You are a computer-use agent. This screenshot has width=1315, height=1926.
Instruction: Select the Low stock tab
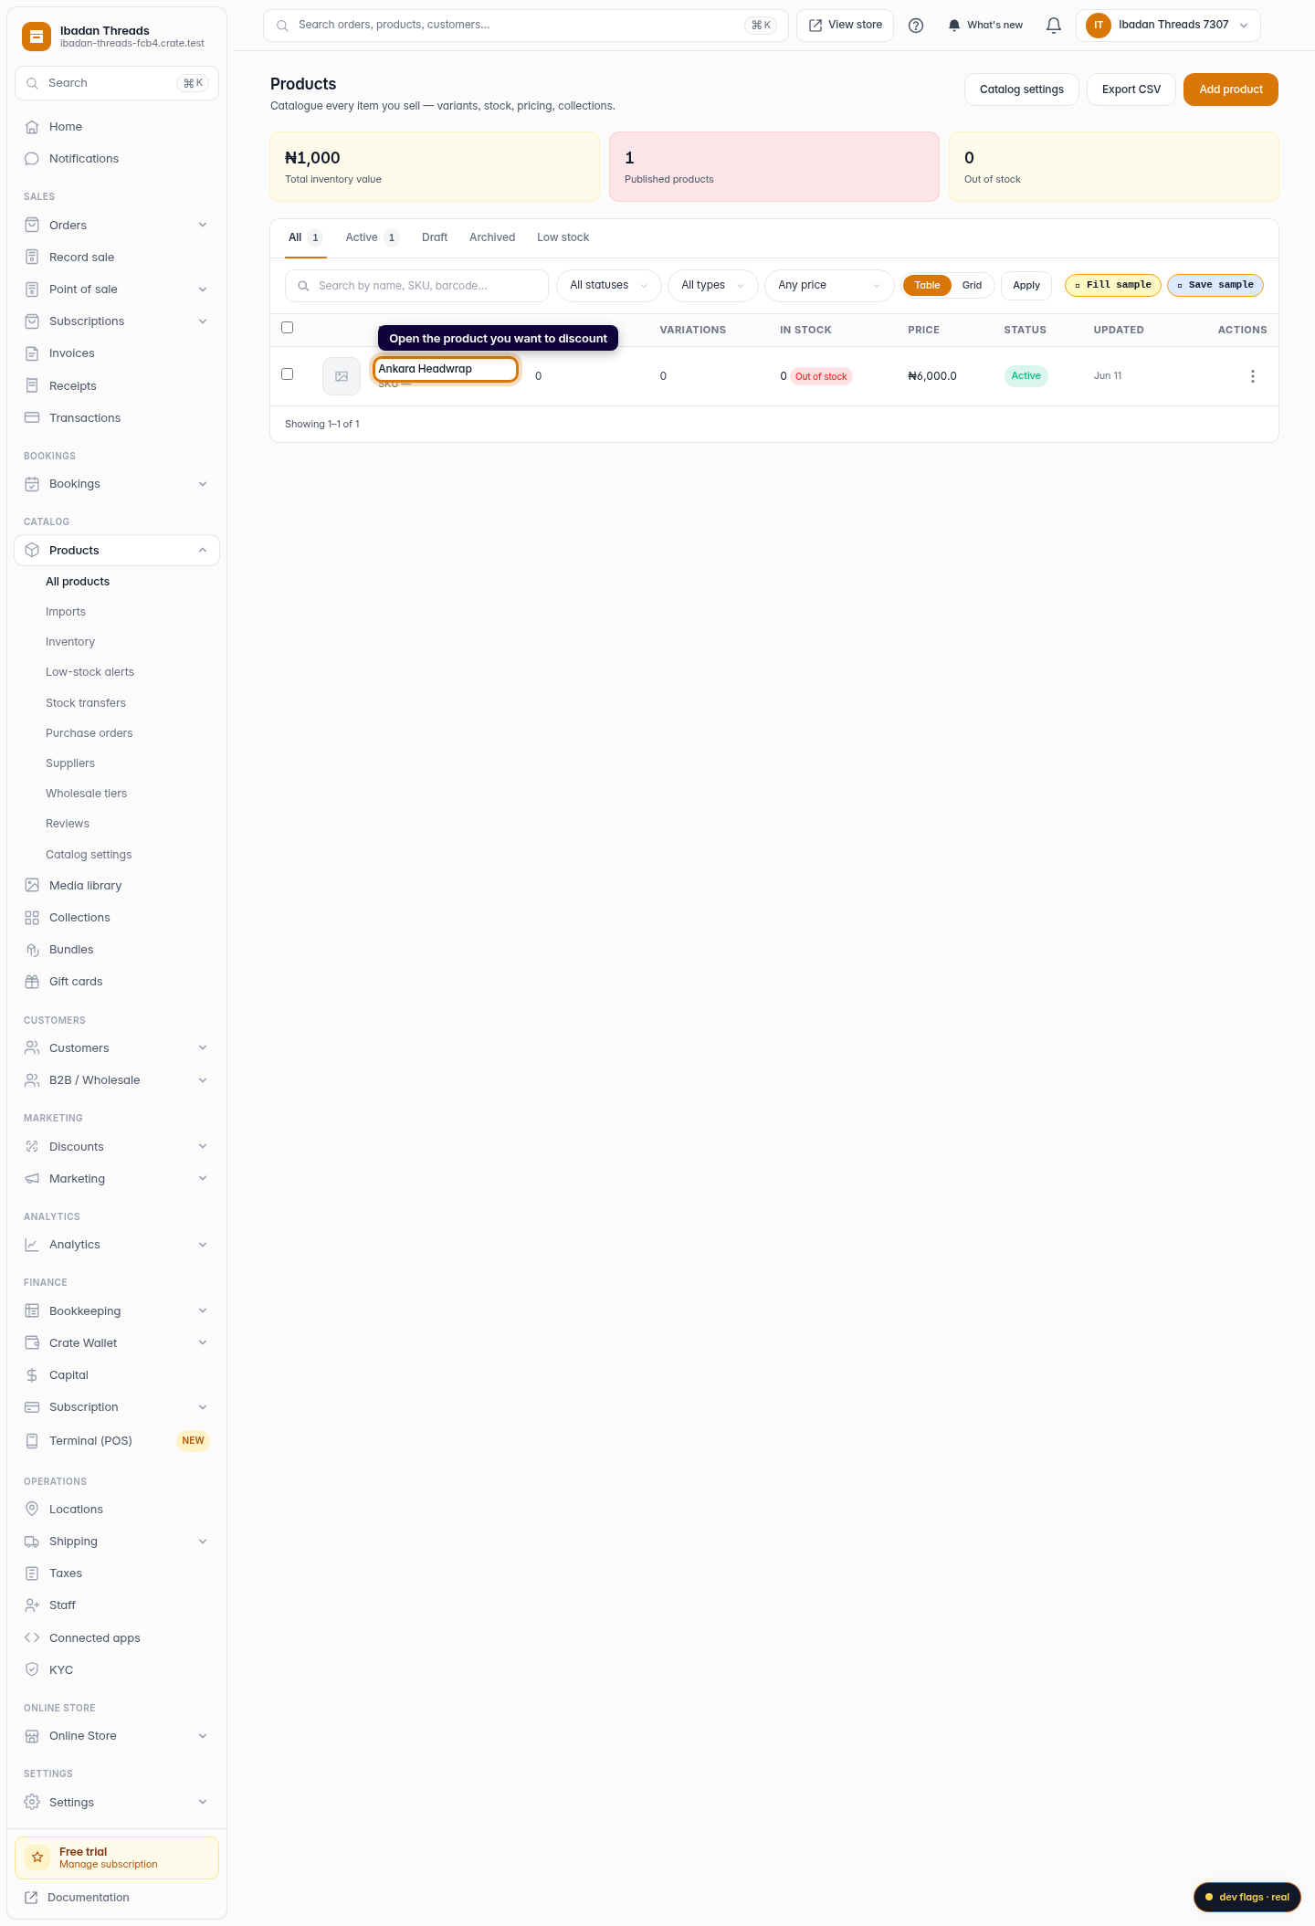pyautogui.click(x=563, y=238)
